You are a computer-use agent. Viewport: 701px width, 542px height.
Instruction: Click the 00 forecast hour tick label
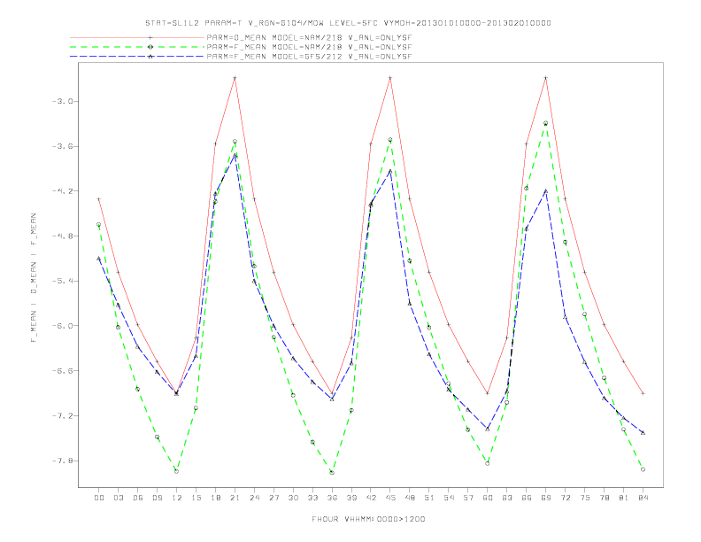tap(99, 498)
